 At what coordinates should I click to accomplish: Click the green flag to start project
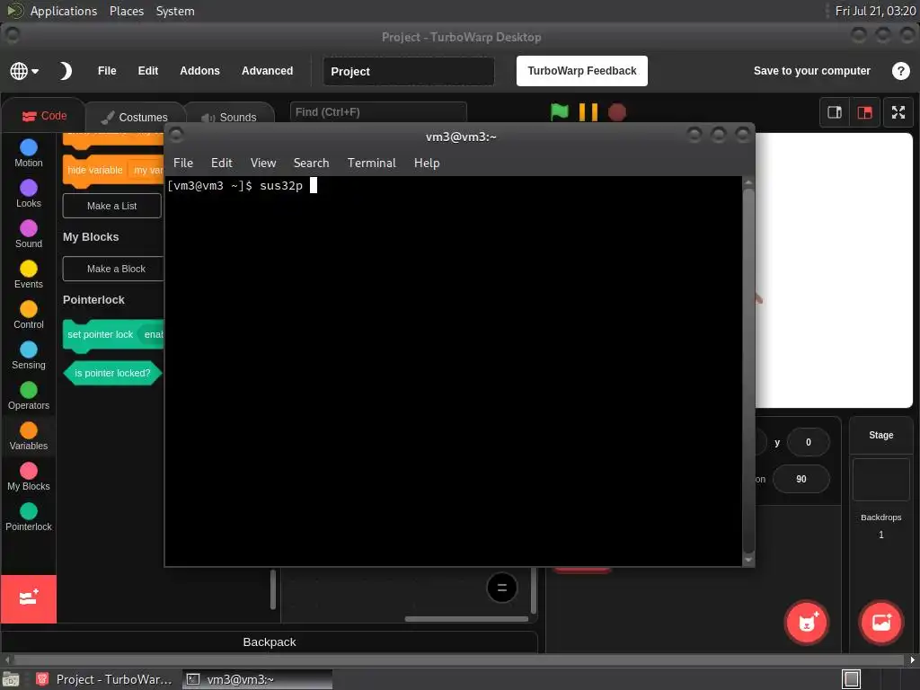[559, 111]
